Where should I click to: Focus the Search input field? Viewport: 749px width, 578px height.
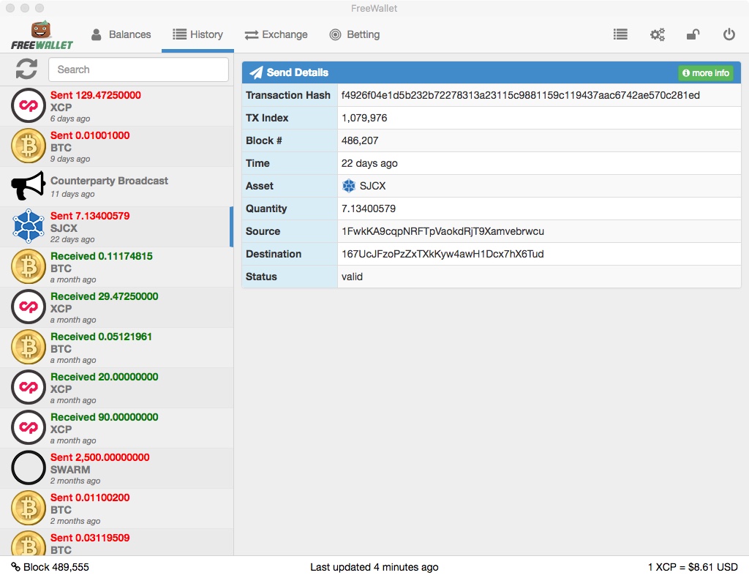[138, 70]
